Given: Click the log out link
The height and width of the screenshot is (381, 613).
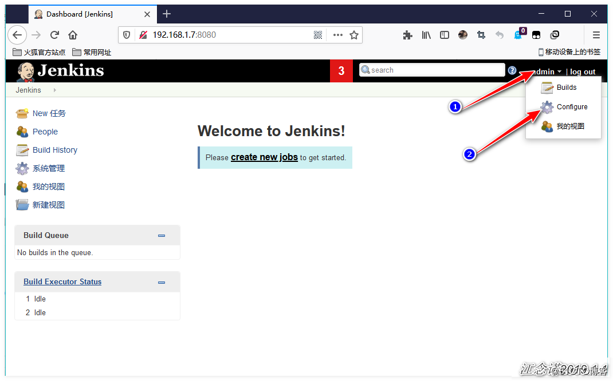Looking at the screenshot, I should 583,72.
